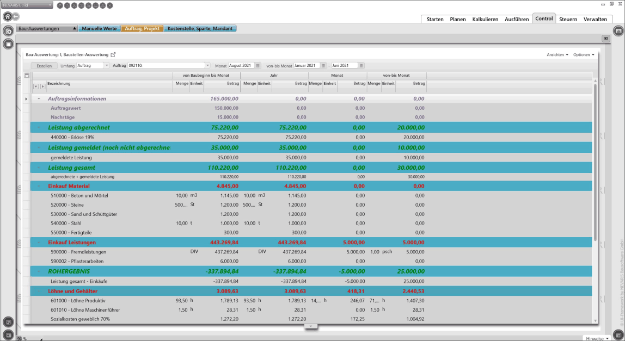Viewport: 625px width, 341px height.
Task: Open calendar picker for Januar 2021 field
Action: click(323, 66)
